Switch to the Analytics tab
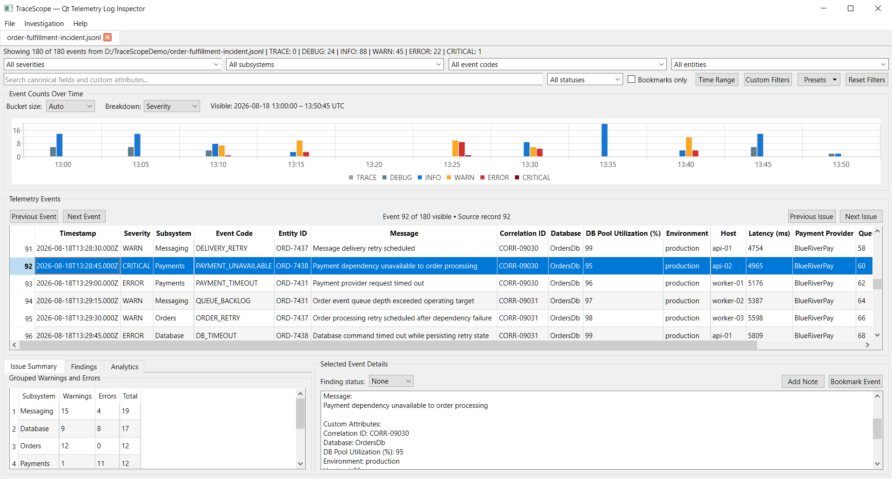 tap(125, 366)
